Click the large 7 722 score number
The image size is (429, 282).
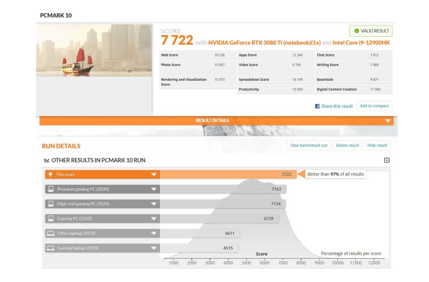tap(177, 41)
